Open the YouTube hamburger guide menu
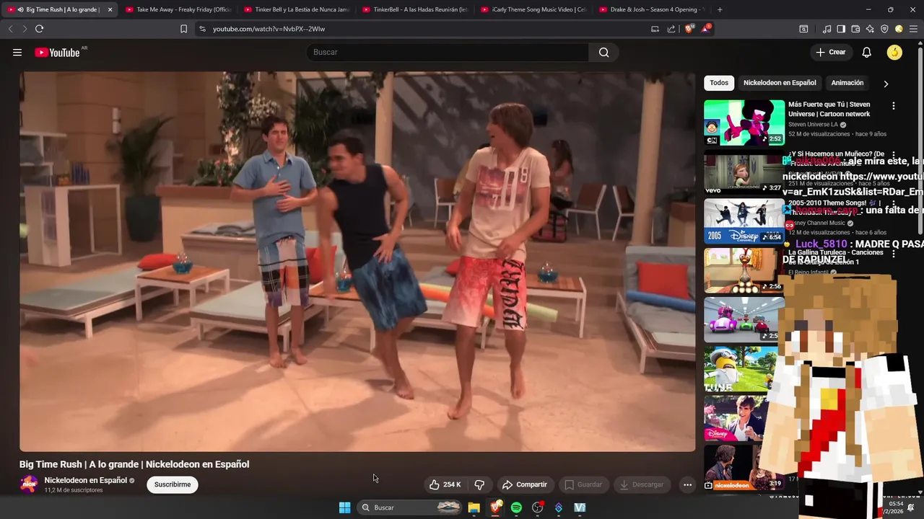 (17, 52)
